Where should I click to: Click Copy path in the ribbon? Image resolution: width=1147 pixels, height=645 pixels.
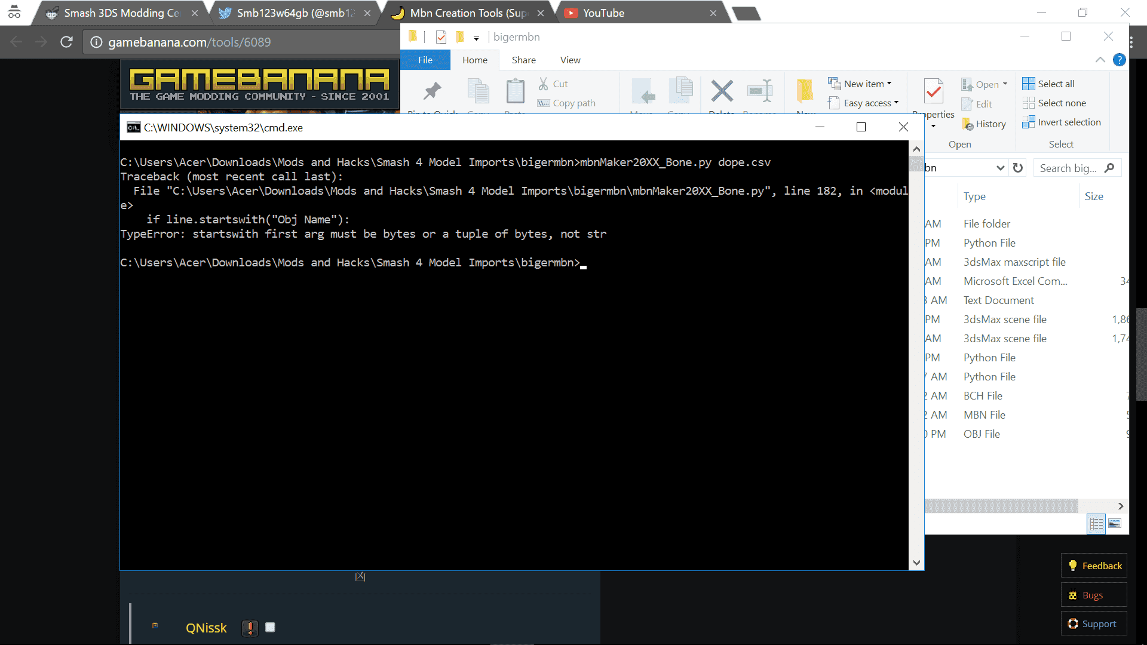[x=566, y=103]
